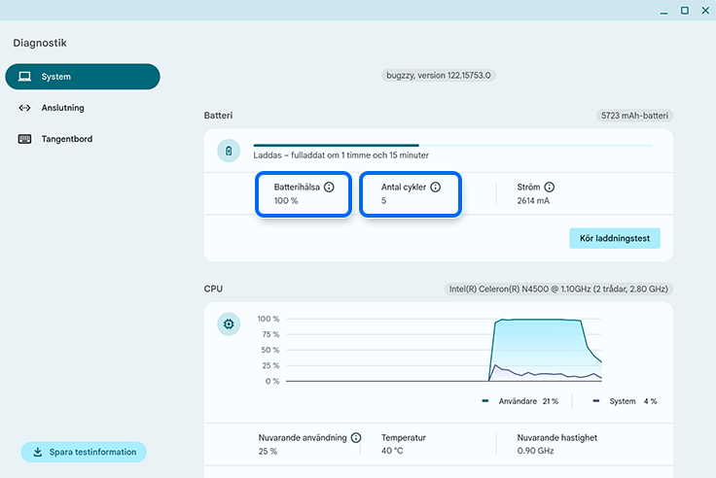
Task: Click the info icon next to Antal cykler
Action: [436, 187]
